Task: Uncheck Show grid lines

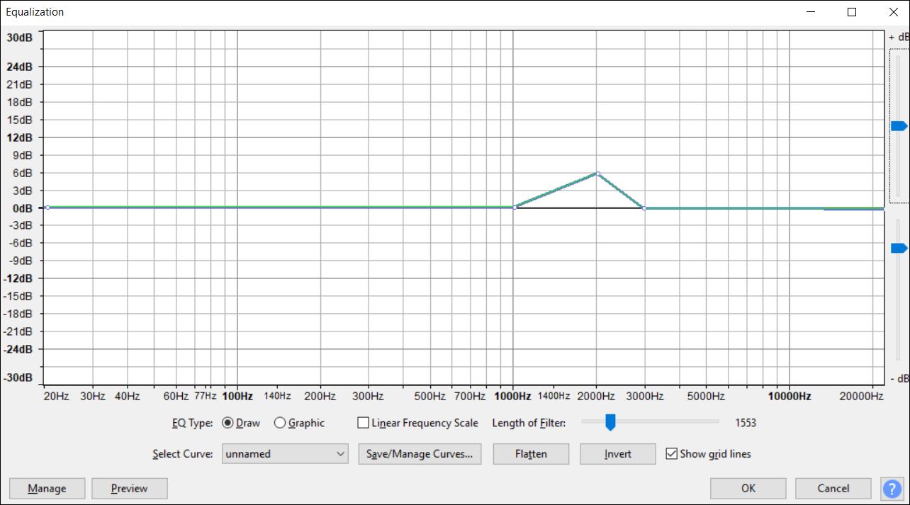Action: pos(672,453)
